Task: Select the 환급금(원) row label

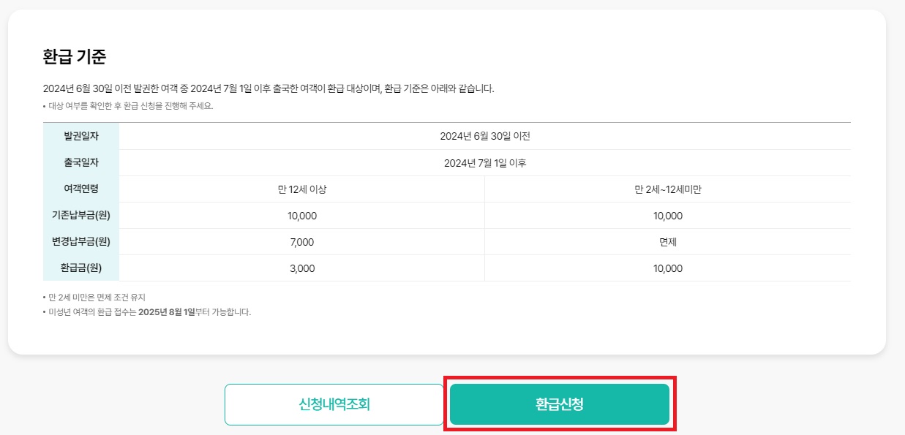Action: [80, 268]
